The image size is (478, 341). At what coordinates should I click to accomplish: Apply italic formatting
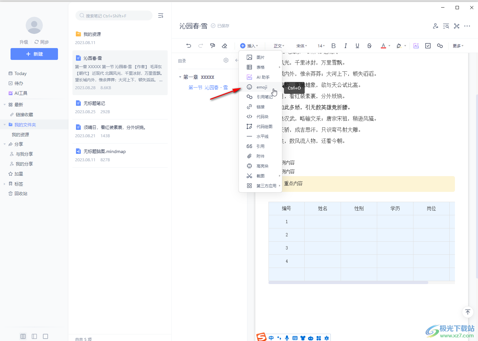[345, 46]
